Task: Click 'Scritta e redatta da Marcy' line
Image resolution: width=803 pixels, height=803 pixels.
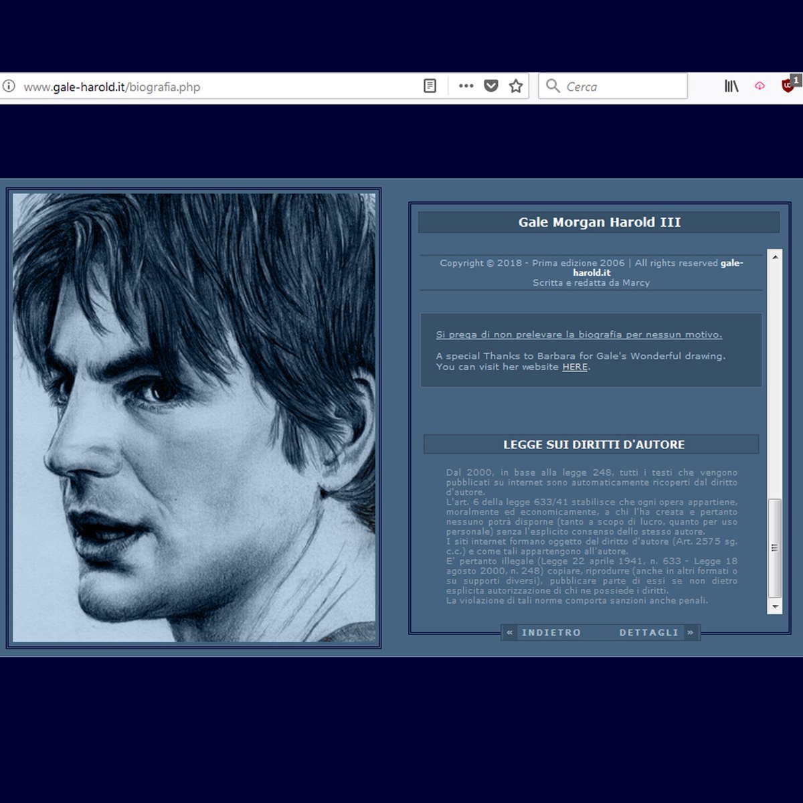Action: tap(592, 282)
